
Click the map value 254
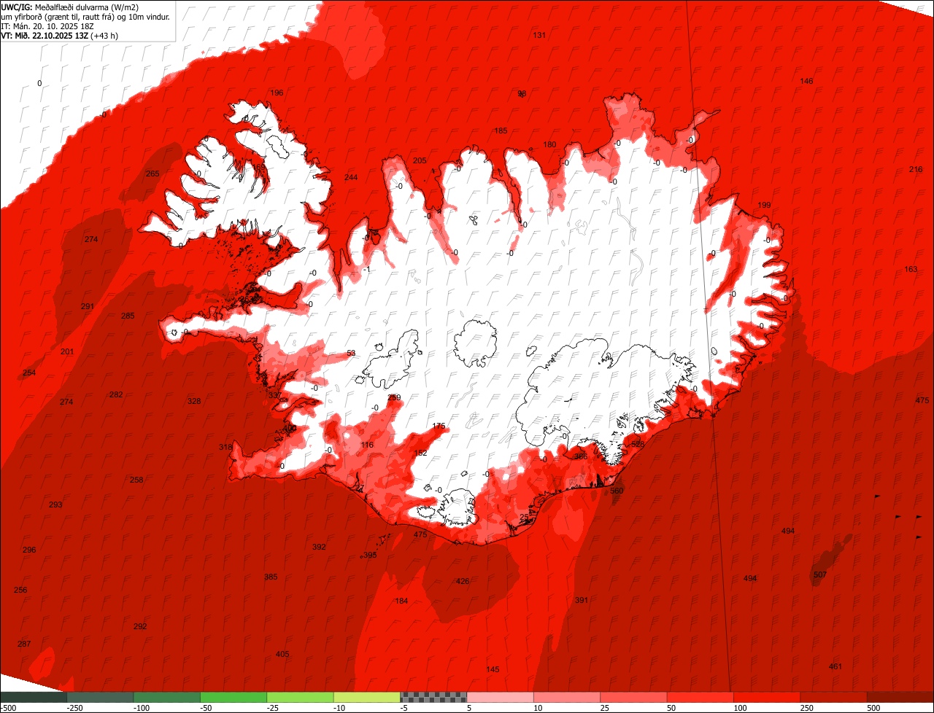[29, 373]
